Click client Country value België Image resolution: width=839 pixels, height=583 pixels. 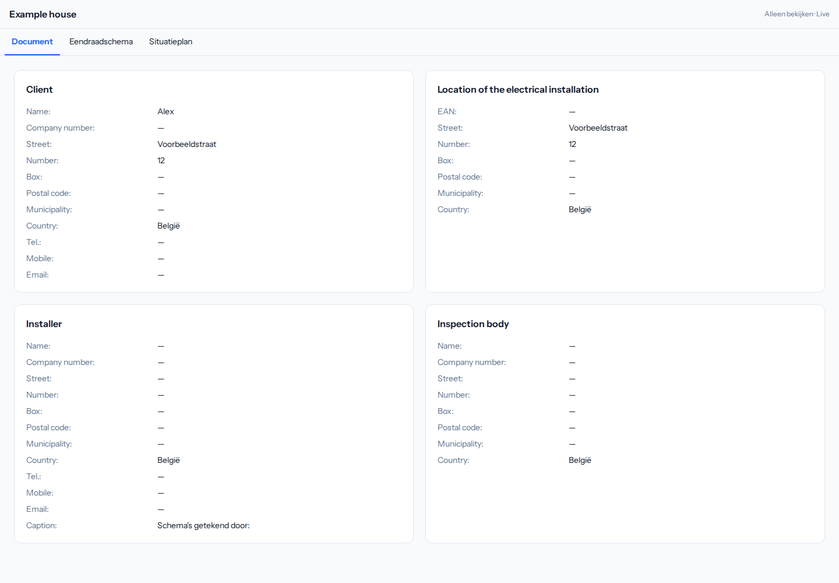(168, 226)
